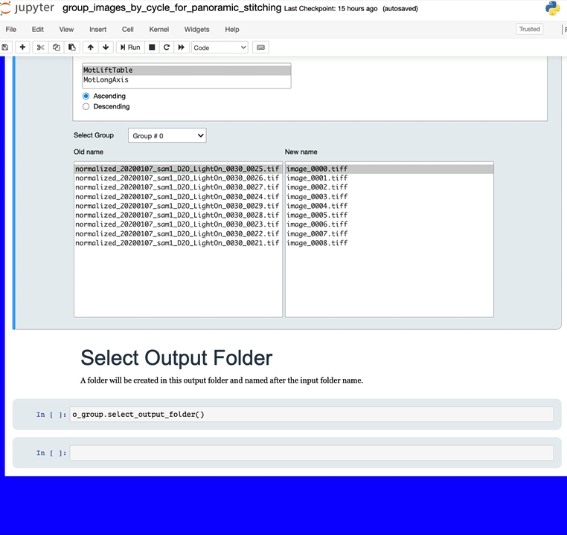Cut selected cells with scissors icon
This screenshot has height=535, width=567.
[41, 48]
